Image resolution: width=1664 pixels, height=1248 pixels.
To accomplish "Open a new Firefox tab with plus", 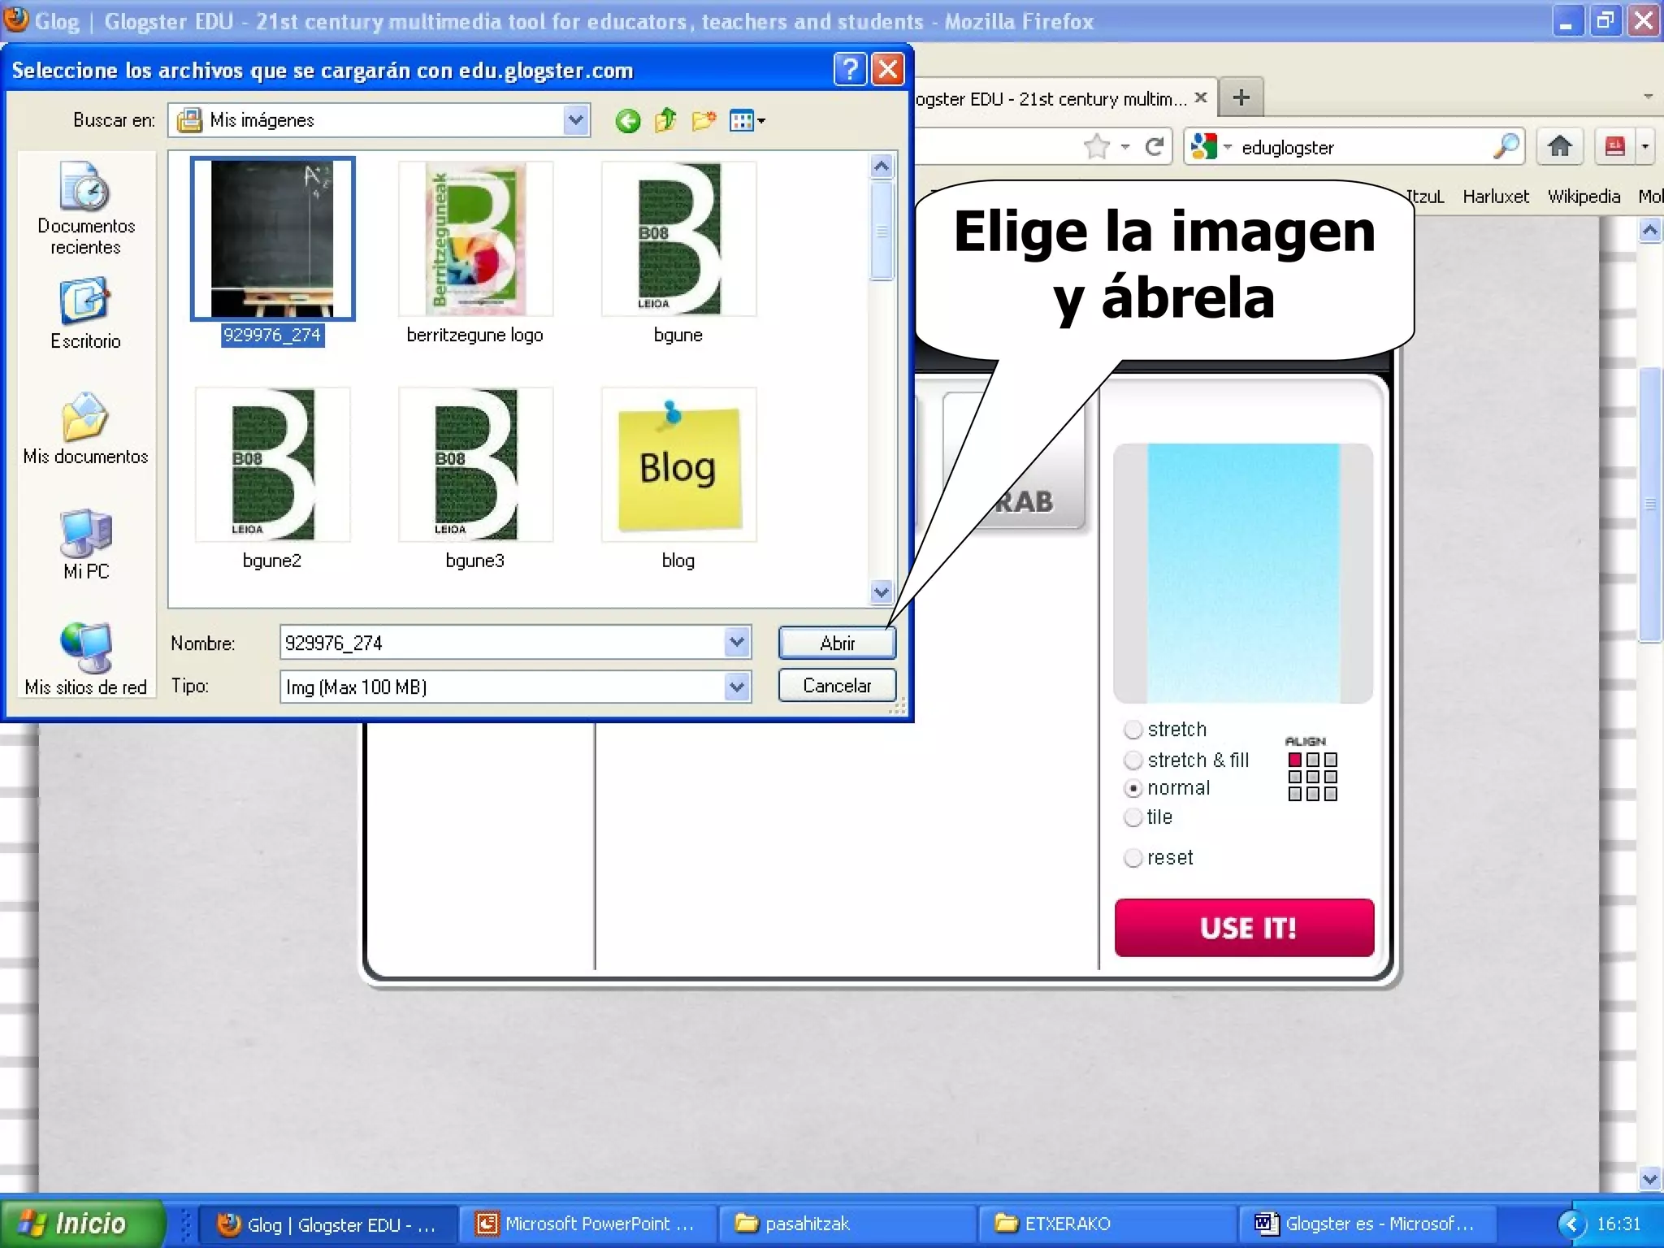I will (1241, 97).
